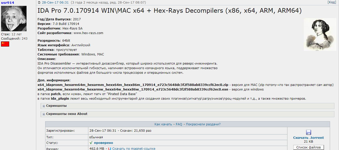Click the IDA Pro 7.0.170914 post title
Screen dimensions: 339x150
[x=169, y=11]
